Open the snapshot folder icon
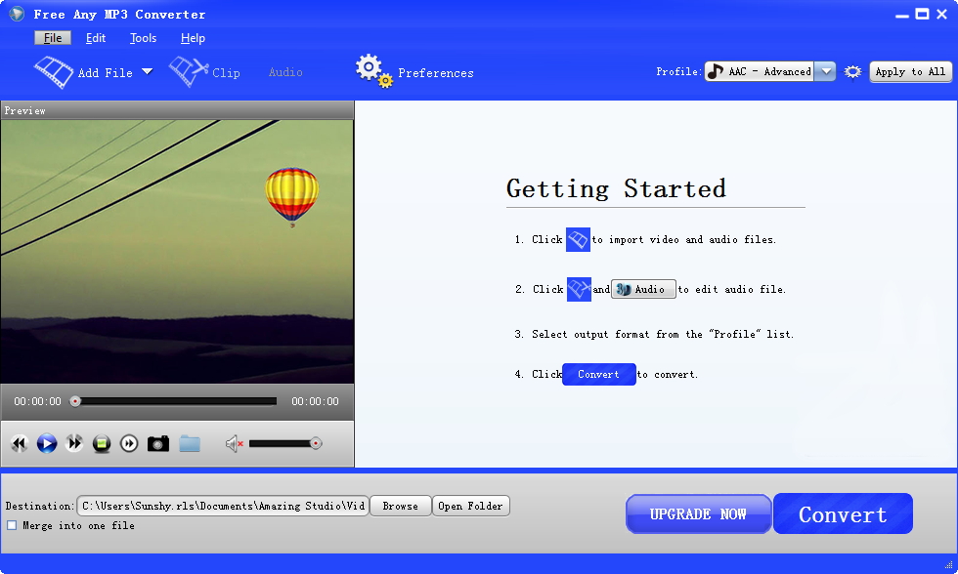The height and width of the screenshot is (574, 958). click(190, 443)
